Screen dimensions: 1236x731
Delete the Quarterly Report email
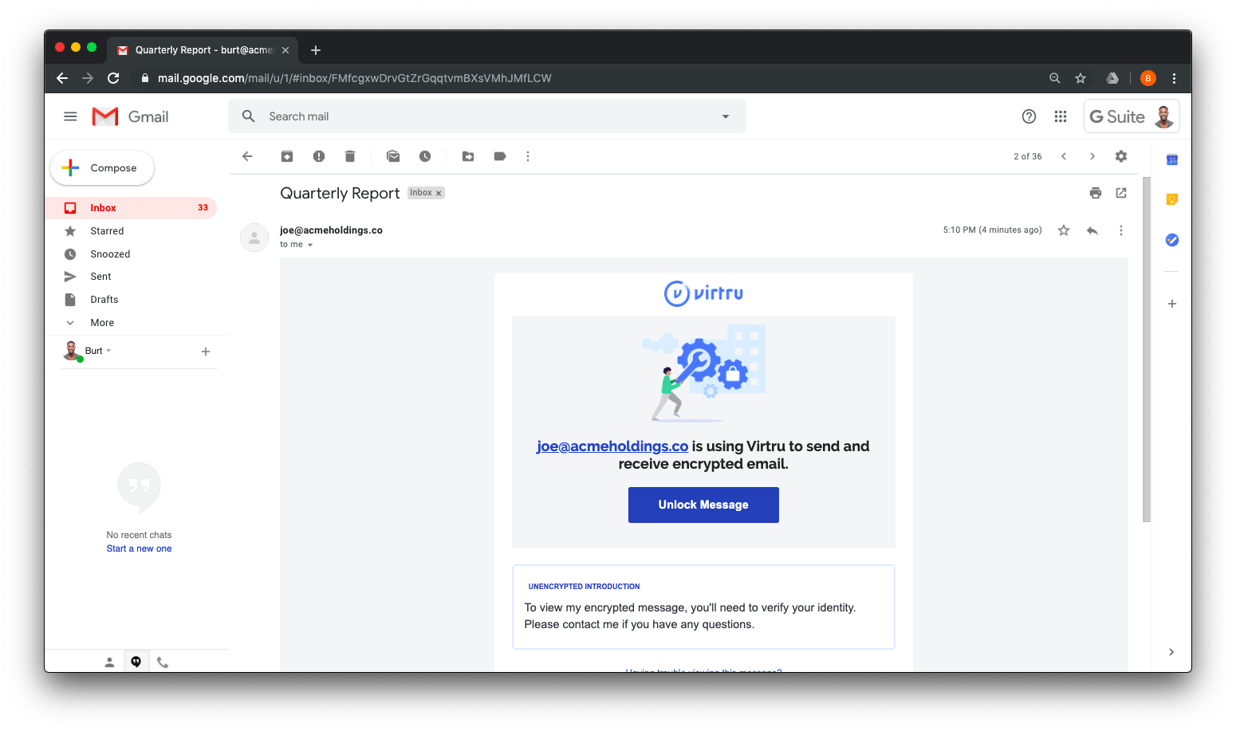(x=349, y=156)
